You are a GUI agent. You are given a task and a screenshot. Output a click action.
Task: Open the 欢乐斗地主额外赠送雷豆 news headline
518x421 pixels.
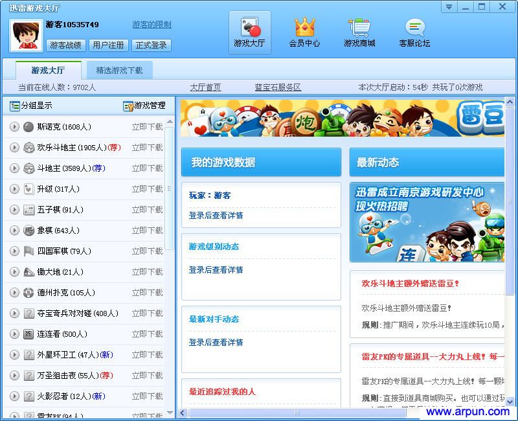click(411, 284)
